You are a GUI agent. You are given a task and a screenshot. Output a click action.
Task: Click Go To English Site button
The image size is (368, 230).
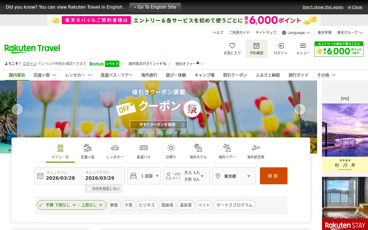coord(155,7)
